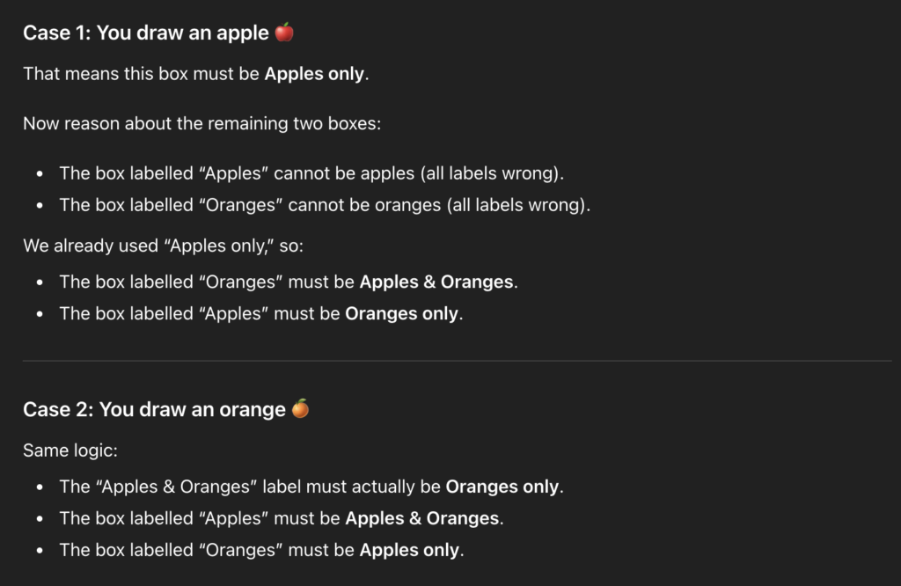Image resolution: width=901 pixels, height=586 pixels.
Task: Click the "Case 1: You draw an apple" heading
Action: point(146,33)
